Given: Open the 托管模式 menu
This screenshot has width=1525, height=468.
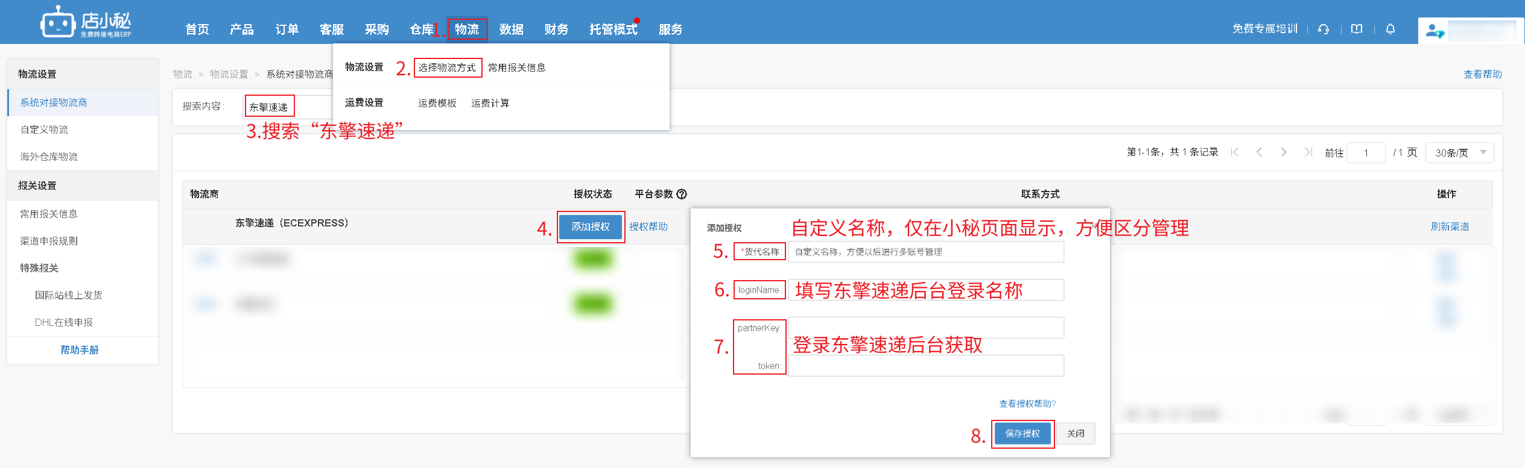Looking at the screenshot, I should click(x=613, y=30).
